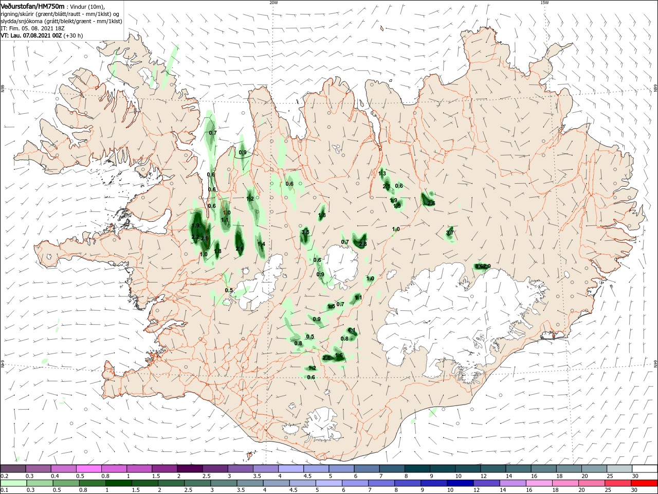Pick the light periwinkle 4 mm snow swatch
The width and height of the screenshot is (658, 494).
tap(291, 469)
